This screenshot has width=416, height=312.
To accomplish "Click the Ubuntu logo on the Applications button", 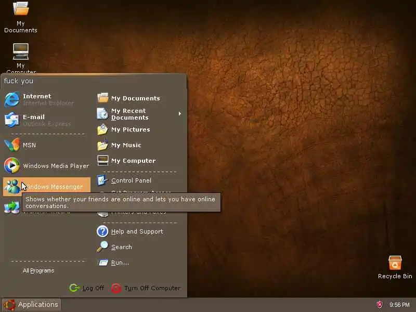I will point(9,305).
